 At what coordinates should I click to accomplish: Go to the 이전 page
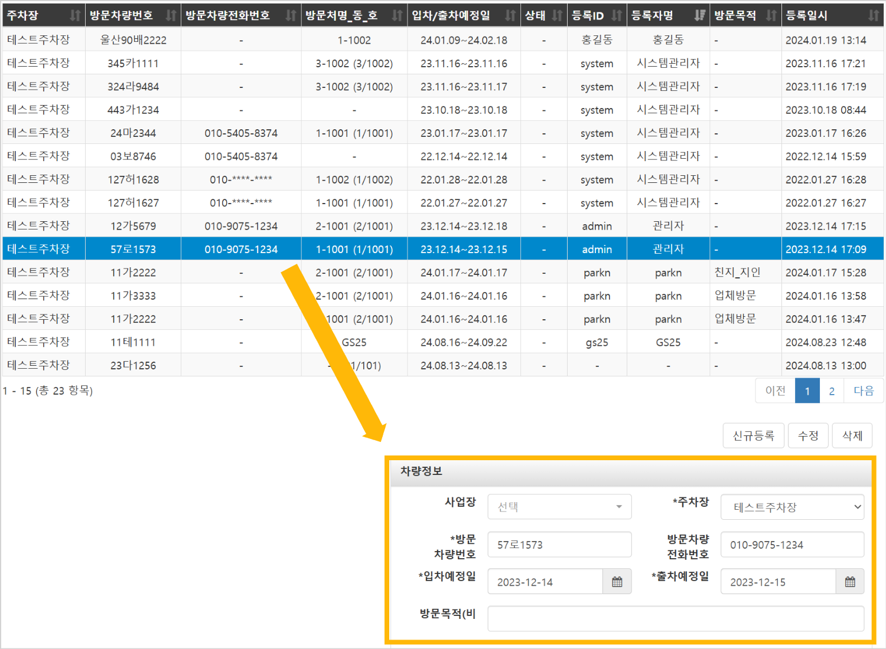coord(776,391)
